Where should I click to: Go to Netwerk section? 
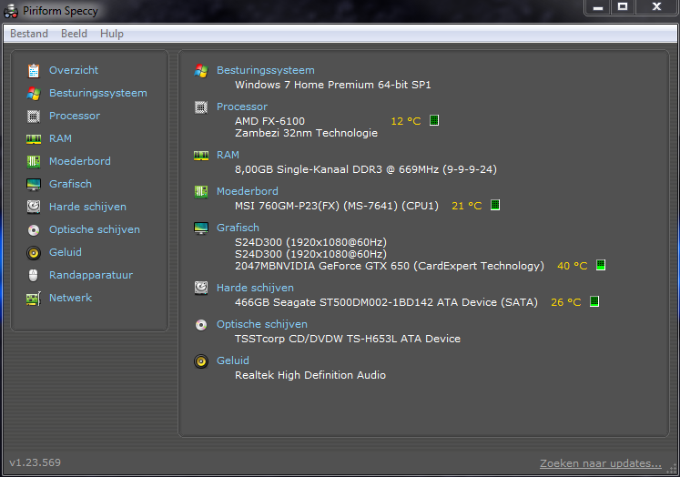pyautogui.click(x=71, y=298)
